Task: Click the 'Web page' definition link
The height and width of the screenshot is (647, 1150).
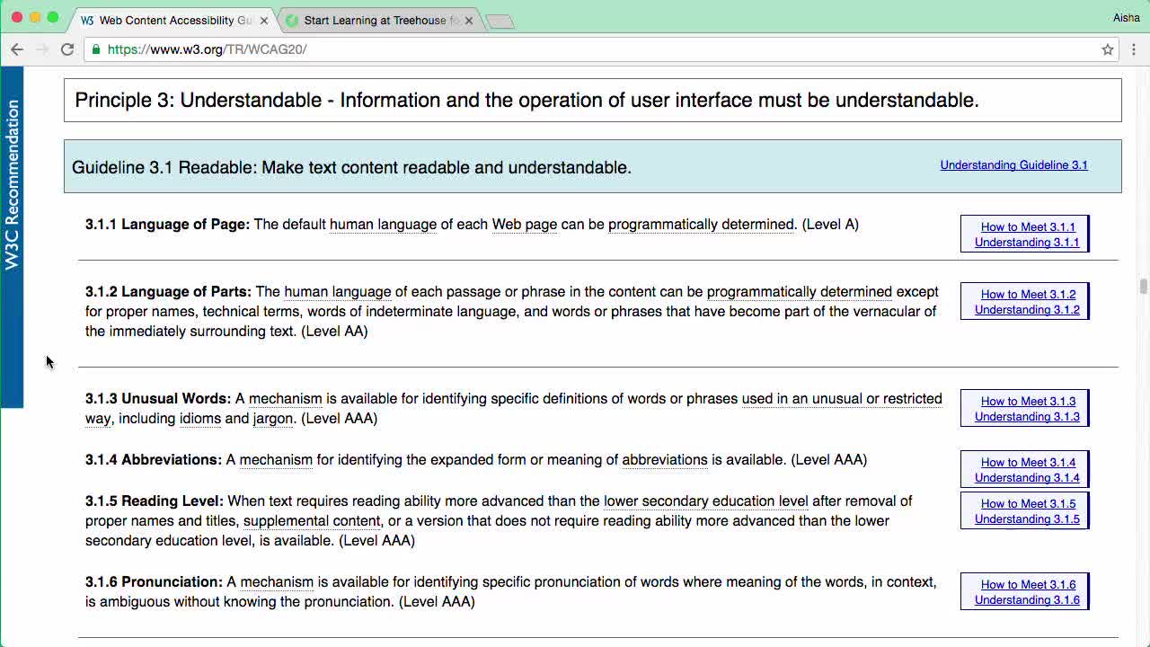Action: (x=525, y=225)
